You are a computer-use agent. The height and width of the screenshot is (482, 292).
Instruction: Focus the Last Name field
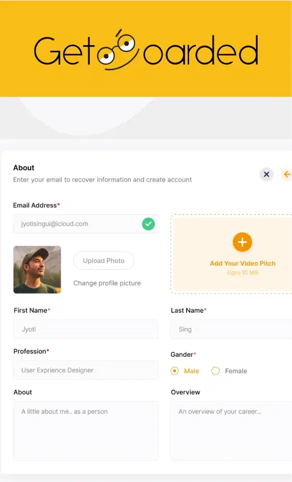click(x=231, y=329)
